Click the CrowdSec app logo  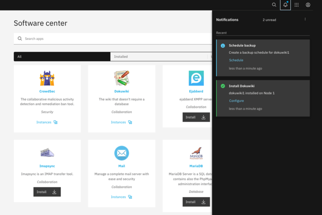47,78
